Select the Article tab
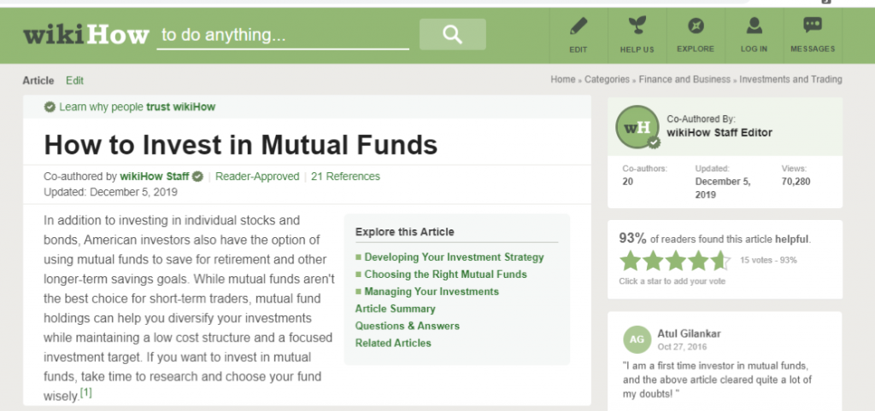Image resolution: width=875 pixels, height=411 pixels. [38, 80]
